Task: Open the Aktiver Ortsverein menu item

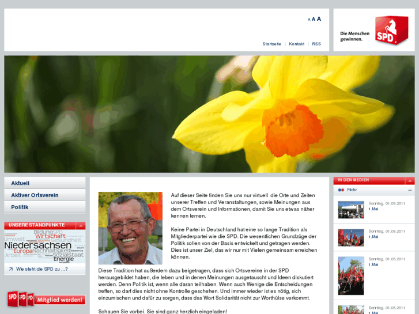Action: (45, 195)
